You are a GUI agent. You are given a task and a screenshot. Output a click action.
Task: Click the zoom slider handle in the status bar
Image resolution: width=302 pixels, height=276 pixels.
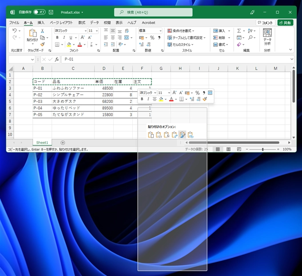(x=262, y=150)
